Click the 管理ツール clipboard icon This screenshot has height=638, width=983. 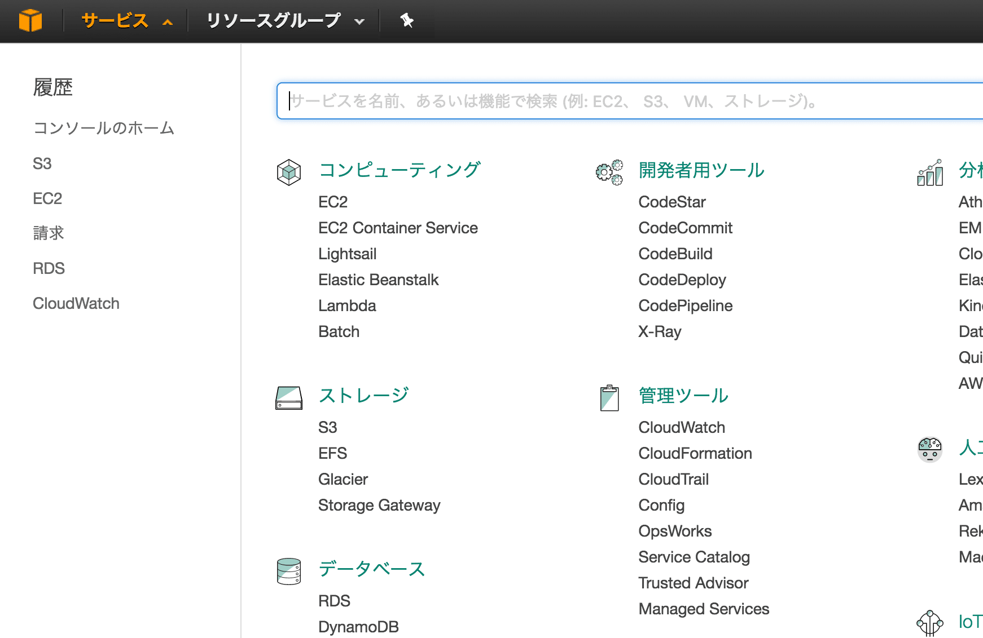[x=609, y=398]
